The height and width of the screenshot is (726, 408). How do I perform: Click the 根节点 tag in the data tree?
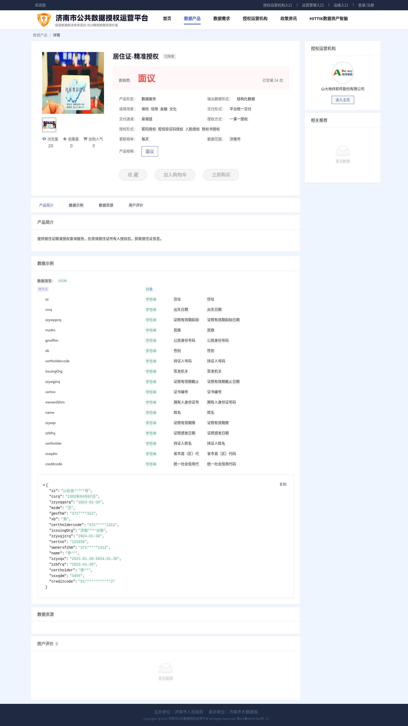click(43, 289)
